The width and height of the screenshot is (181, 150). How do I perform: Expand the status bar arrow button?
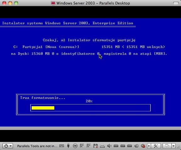149,146
